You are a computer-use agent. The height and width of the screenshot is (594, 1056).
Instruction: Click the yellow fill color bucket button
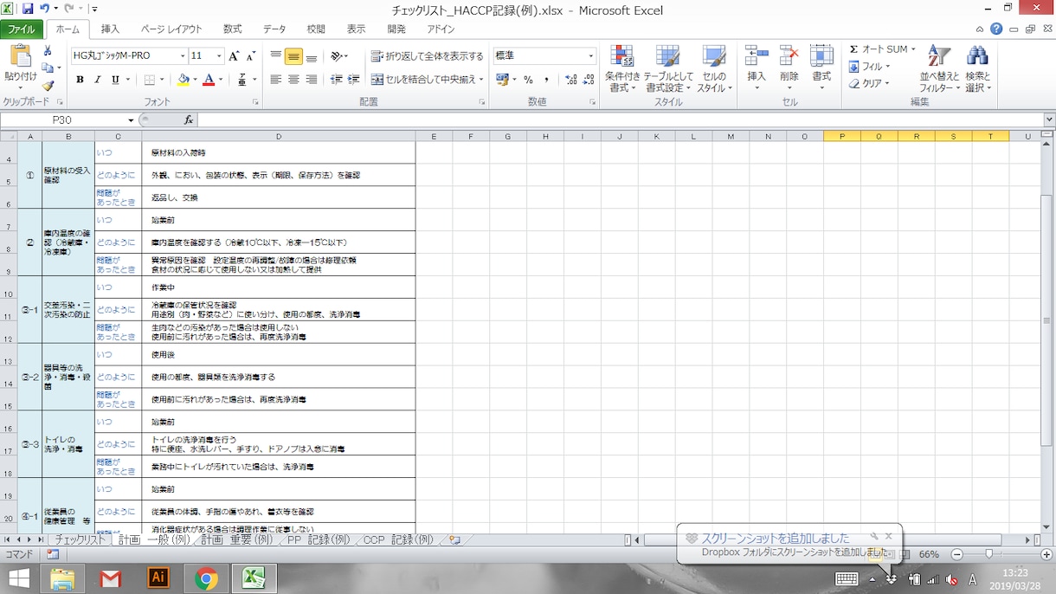pyautogui.click(x=183, y=80)
